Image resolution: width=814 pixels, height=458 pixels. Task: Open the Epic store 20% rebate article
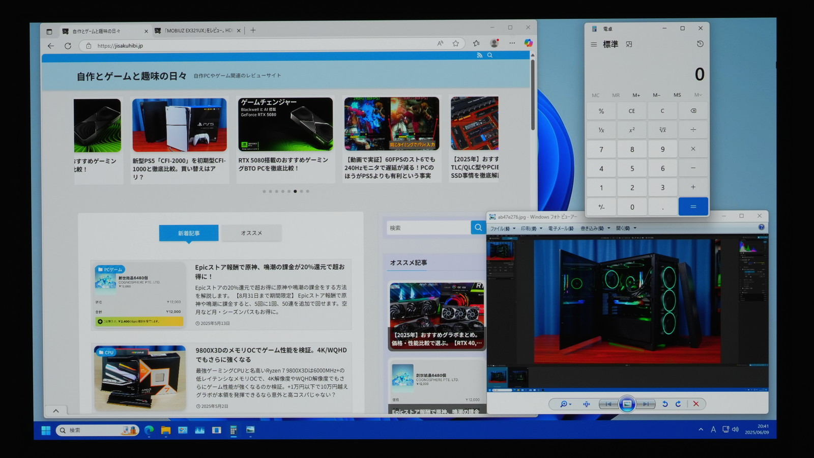270,271
